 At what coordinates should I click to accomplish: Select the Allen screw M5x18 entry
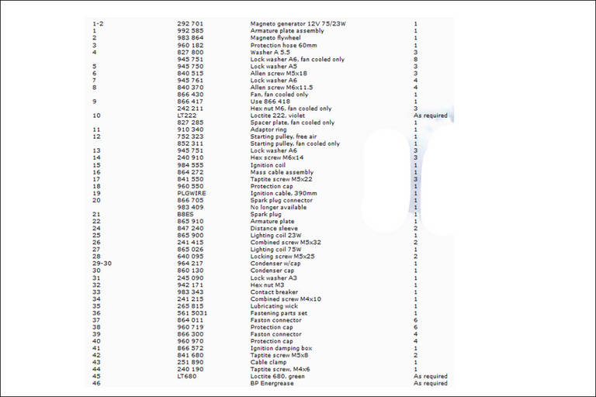[x=279, y=73]
